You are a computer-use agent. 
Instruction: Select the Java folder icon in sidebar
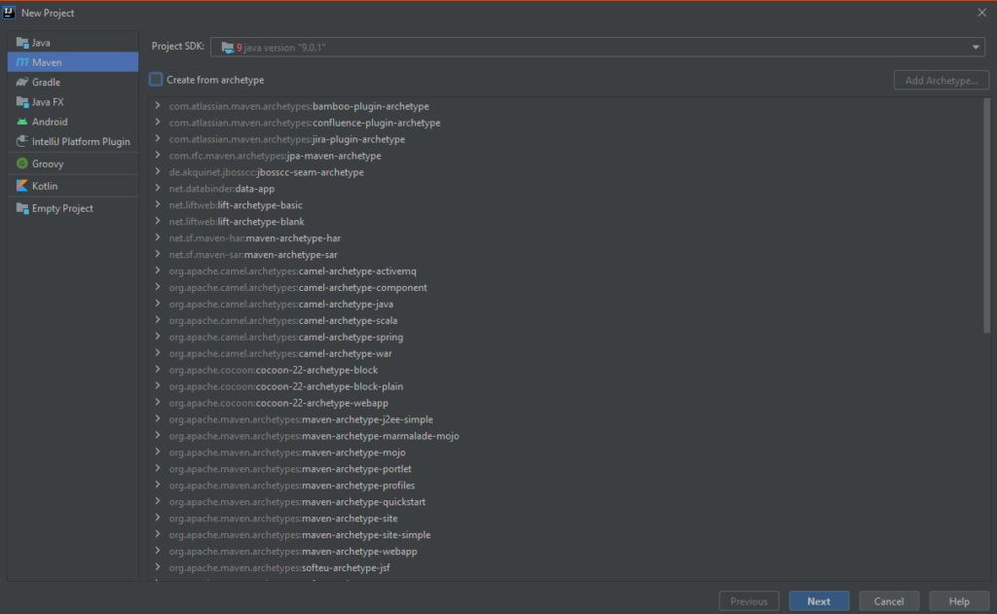click(x=22, y=43)
